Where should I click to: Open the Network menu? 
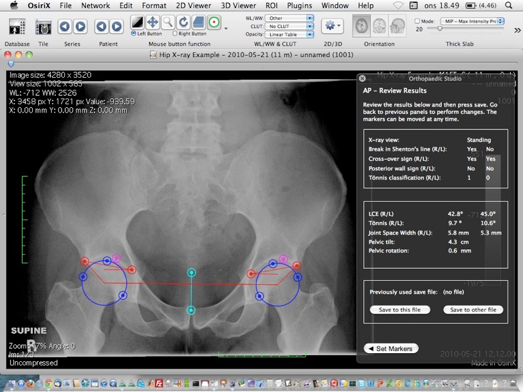[x=95, y=5]
